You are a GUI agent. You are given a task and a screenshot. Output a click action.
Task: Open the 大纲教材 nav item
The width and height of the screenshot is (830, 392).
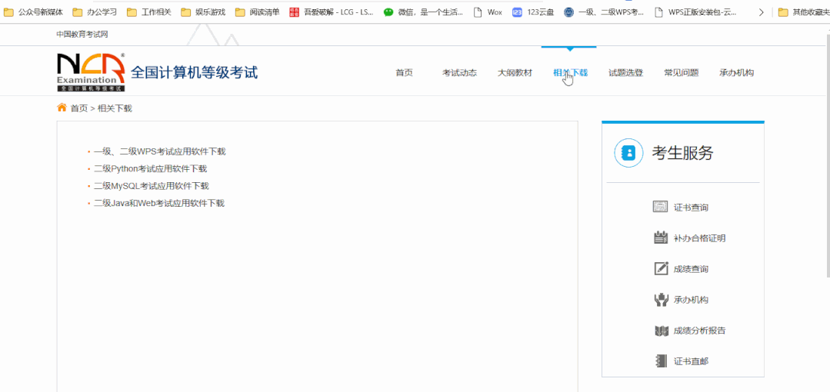pyautogui.click(x=515, y=73)
